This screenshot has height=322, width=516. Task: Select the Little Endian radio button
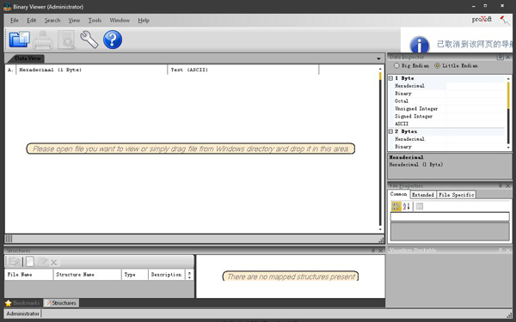[x=437, y=65]
